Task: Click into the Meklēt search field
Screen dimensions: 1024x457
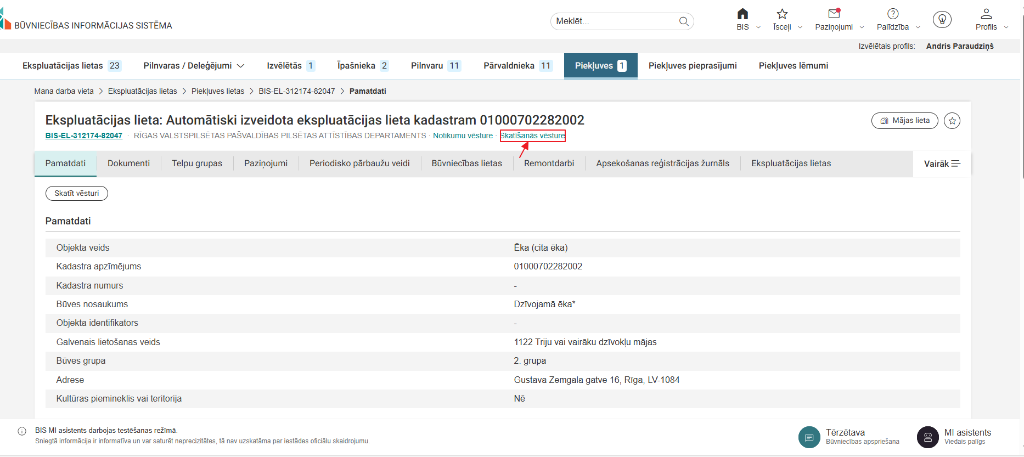Action: pyautogui.click(x=615, y=21)
